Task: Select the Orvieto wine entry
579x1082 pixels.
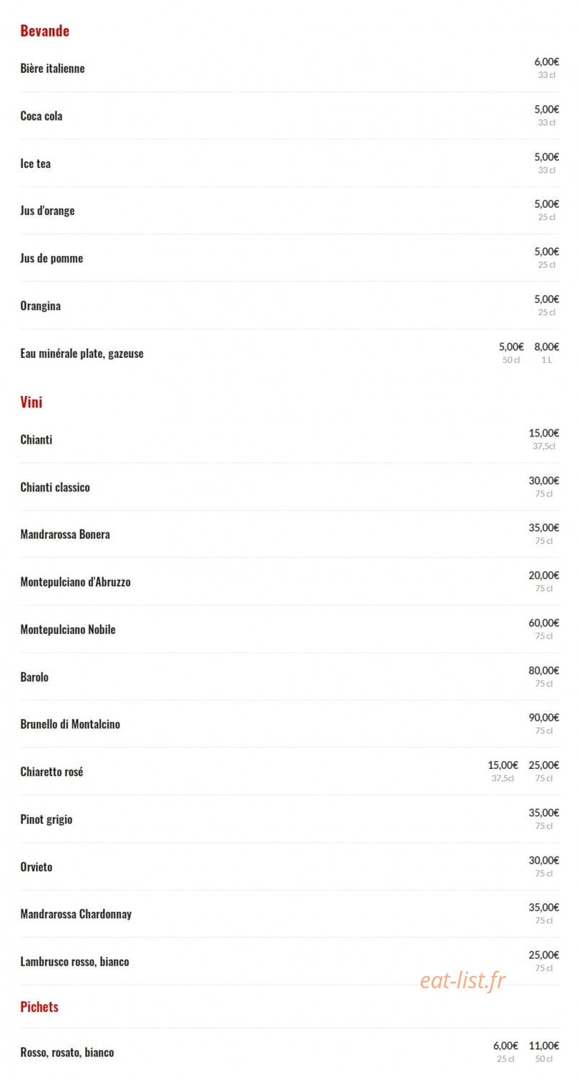Action: click(x=36, y=867)
